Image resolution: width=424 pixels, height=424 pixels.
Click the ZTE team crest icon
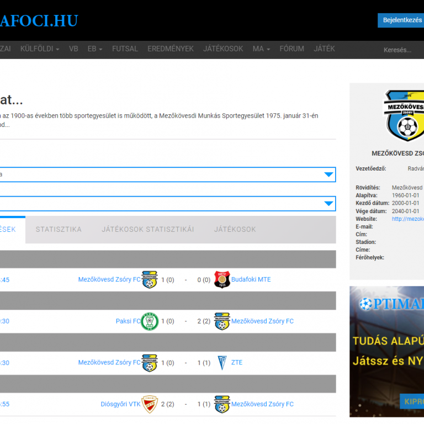pyautogui.click(x=222, y=363)
